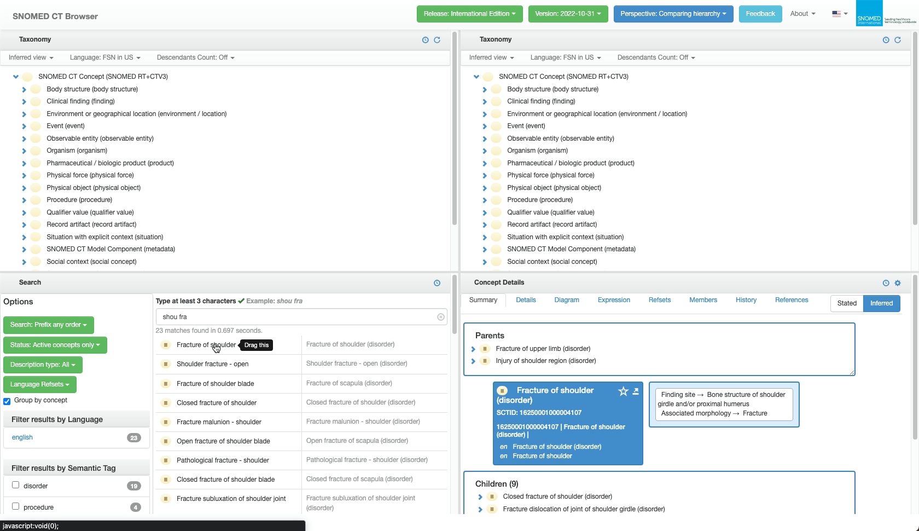
Task: Open the Status: Active concepts only dropdown
Action: pyautogui.click(x=55, y=345)
